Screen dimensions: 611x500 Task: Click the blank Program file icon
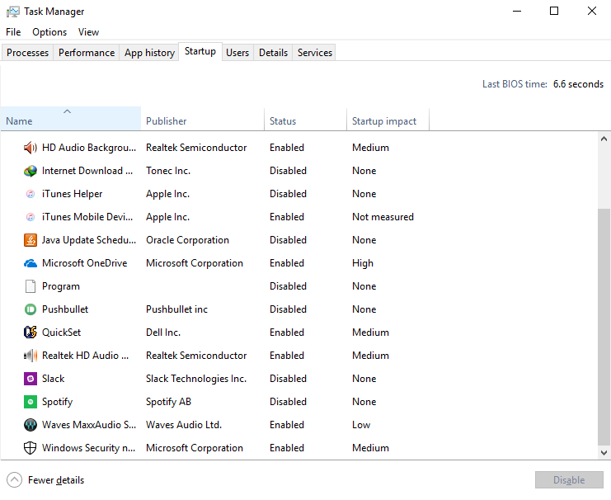click(x=31, y=286)
